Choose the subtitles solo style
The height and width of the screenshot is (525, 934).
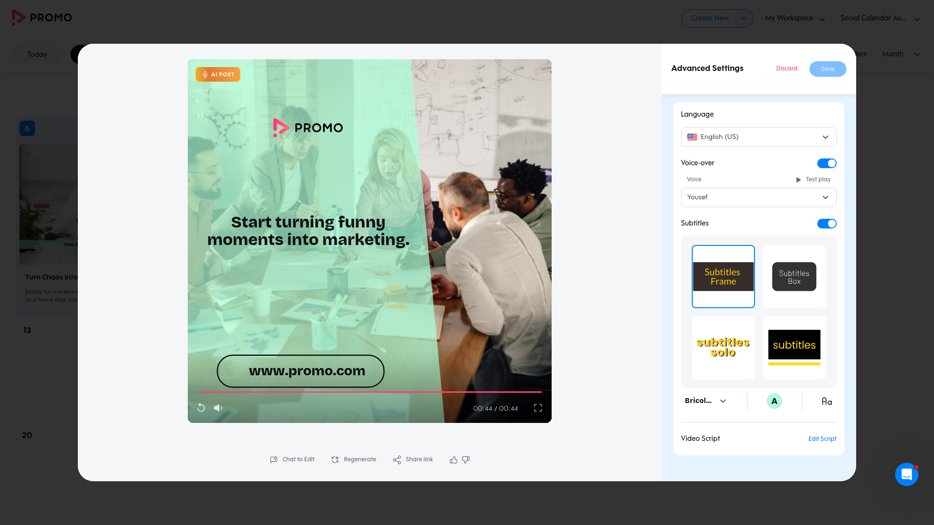coord(723,348)
